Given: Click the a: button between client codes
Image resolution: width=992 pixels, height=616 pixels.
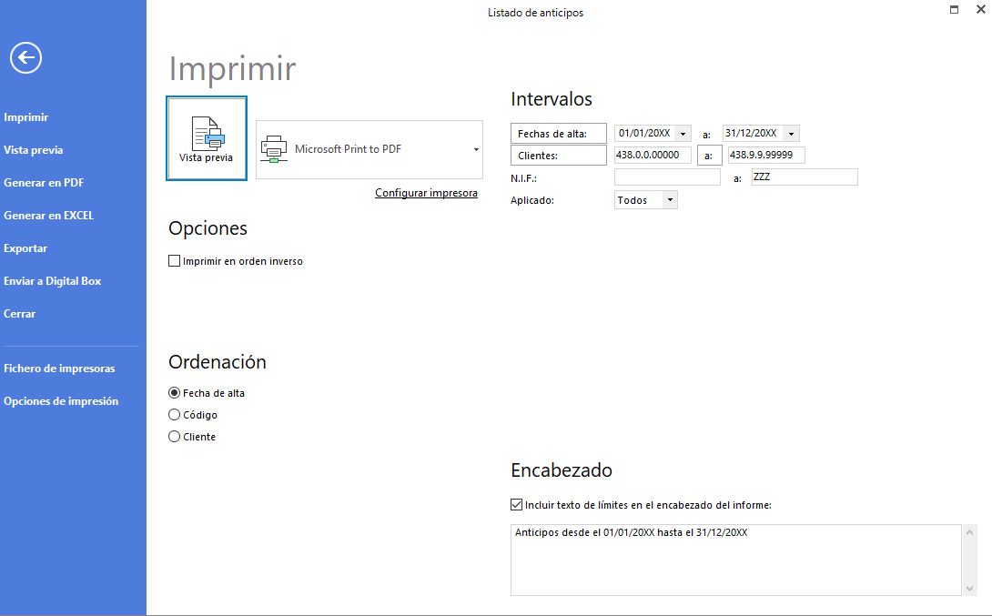Looking at the screenshot, I should [x=709, y=156].
